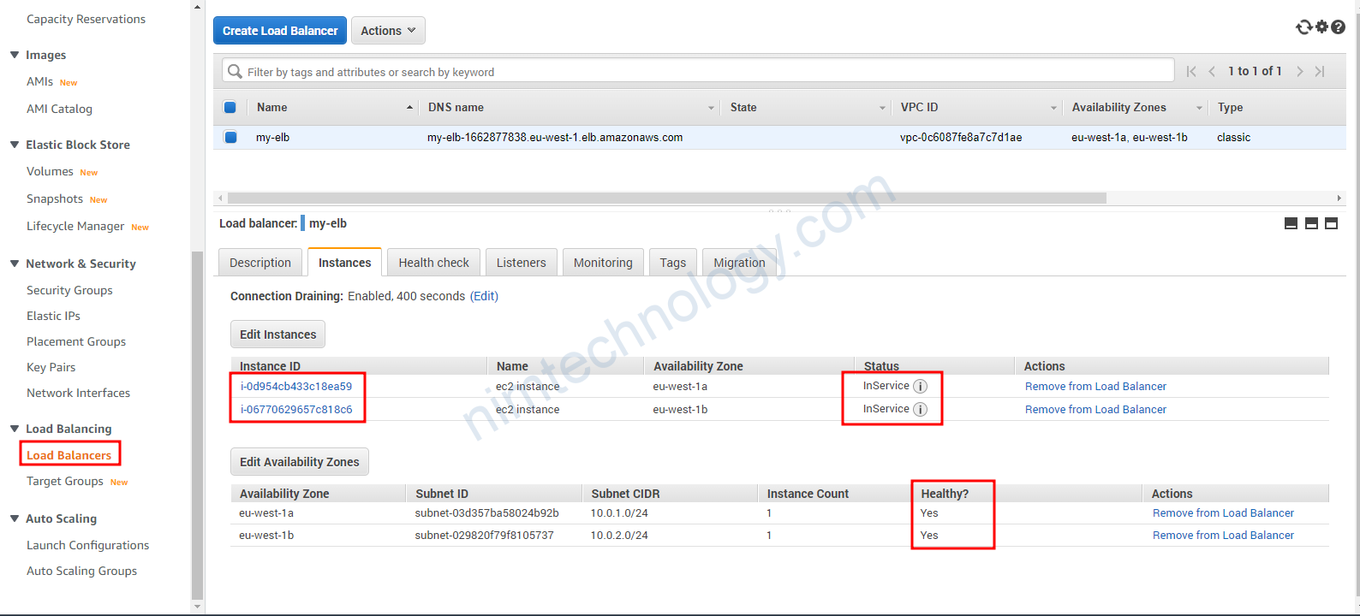Image resolution: width=1360 pixels, height=616 pixels.
Task: Remove eu-west-1a zone from Load Balancer
Action: (x=1223, y=512)
